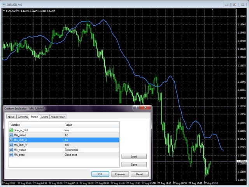Screen dimensions: 249x187
Task: Click the Reset button
Action: [140, 174]
